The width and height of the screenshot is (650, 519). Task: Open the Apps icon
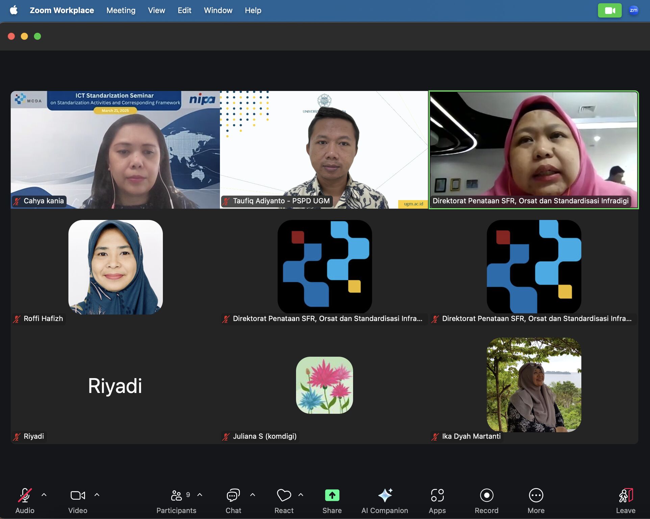(x=437, y=495)
